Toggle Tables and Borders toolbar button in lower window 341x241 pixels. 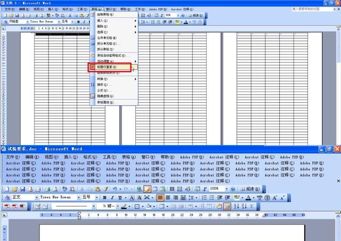tap(147, 189)
